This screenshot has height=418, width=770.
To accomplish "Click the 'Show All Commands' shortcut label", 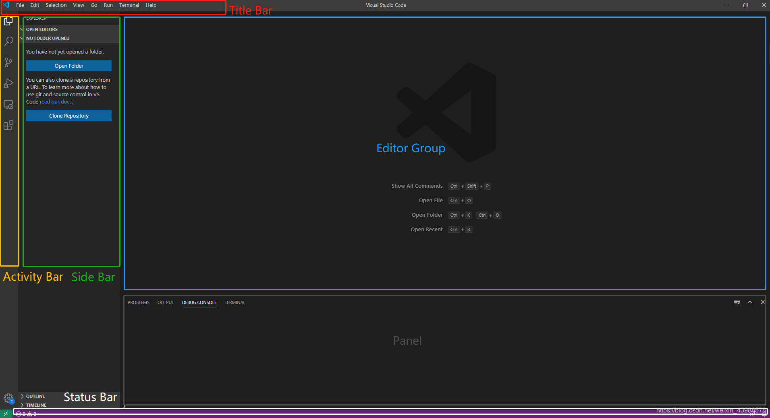I will coord(417,186).
